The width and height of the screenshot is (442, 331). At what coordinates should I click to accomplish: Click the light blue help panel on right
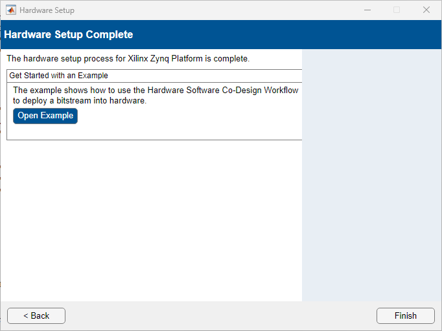coord(371,175)
